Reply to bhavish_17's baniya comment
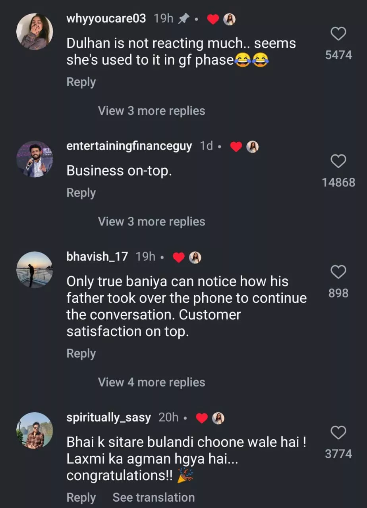This screenshot has width=367, height=508. coord(81,354)
